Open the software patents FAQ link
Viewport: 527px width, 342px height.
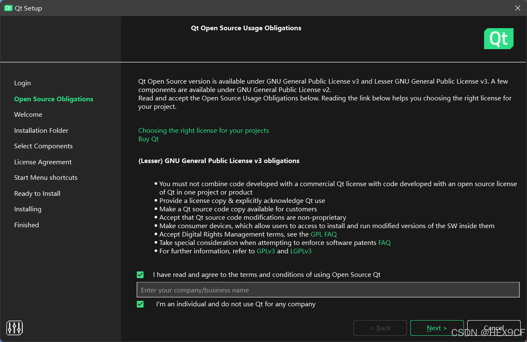[x=384, y=243]
